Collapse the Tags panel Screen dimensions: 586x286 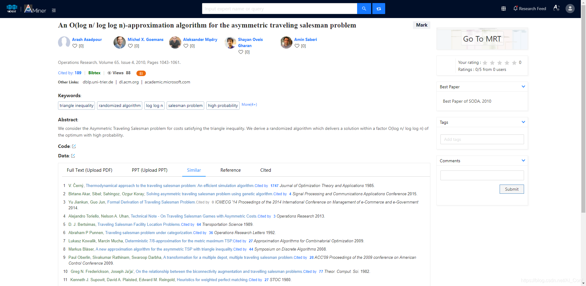click(x=523, y=122)
